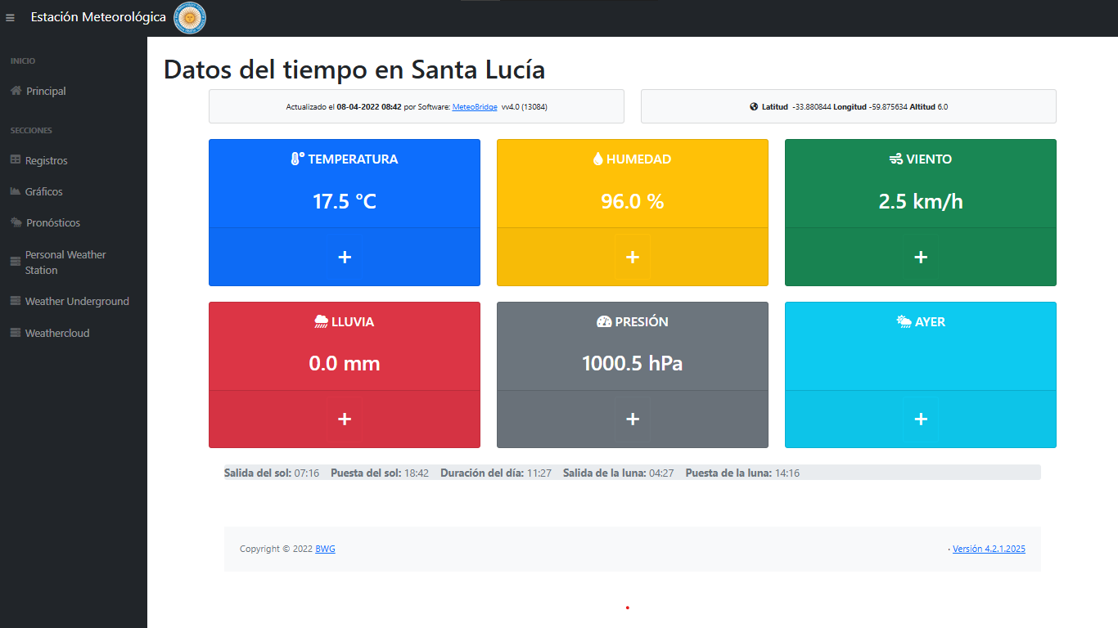Click the sun-cloud icon in Ayer card
The width and height of the screenshot is (1118, 628).
[x=904, y=321]
